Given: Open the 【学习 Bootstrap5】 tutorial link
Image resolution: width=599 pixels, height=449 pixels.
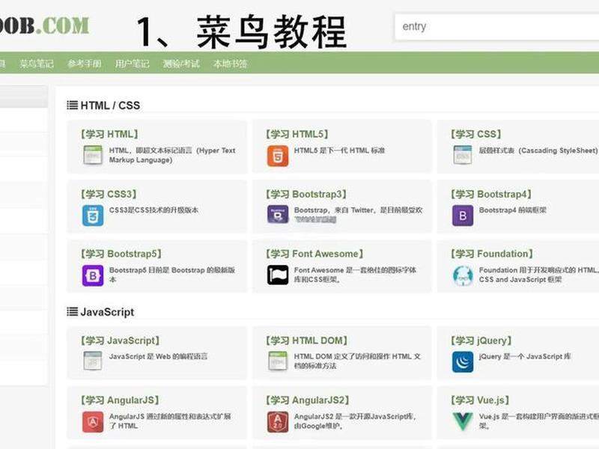Looking at the screenshot, I should coord(121,254).
